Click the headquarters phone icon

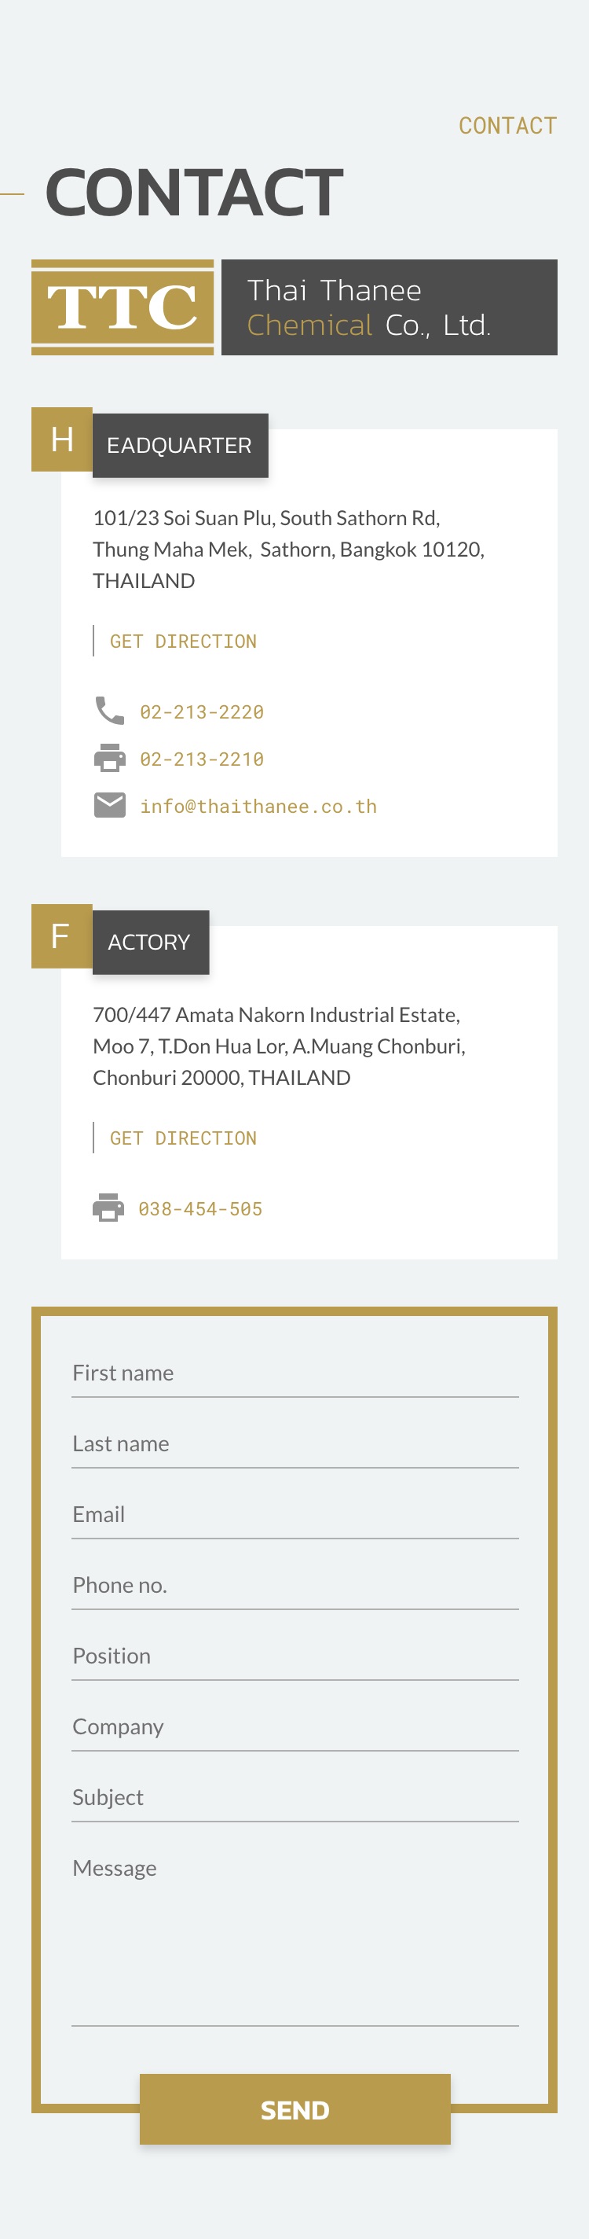click(x=109, y=711)
